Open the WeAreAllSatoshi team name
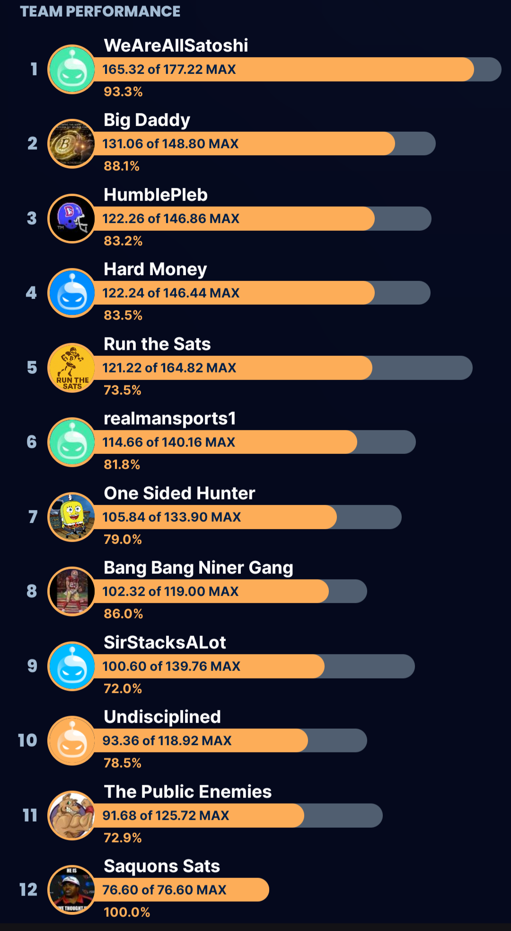This screenshot has width=511, height=931. (176, 45)
